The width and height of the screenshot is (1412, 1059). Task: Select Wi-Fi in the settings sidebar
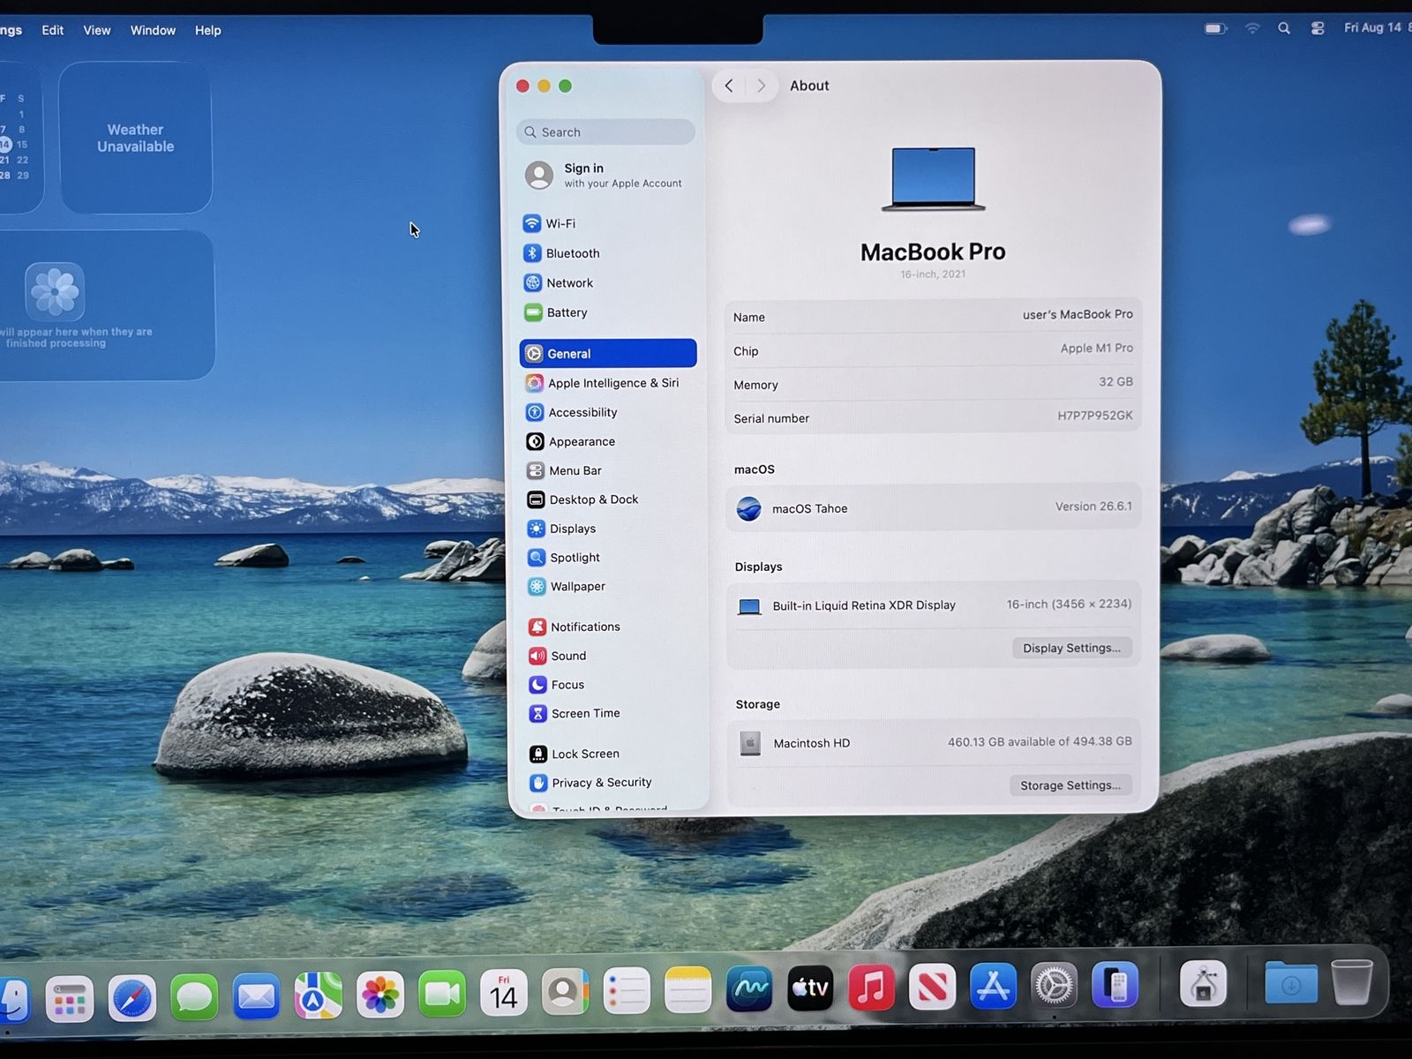tap(608, 223)
